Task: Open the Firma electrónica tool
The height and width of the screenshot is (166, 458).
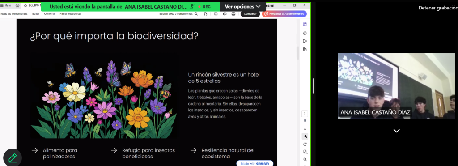Action: (70, 14)
